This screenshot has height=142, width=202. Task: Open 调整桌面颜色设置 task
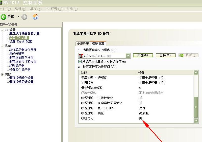tap(21, 57)
